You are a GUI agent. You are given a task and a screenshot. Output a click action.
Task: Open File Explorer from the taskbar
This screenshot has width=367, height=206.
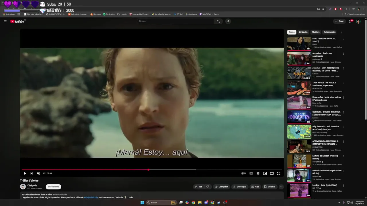(x=200, y=203)
